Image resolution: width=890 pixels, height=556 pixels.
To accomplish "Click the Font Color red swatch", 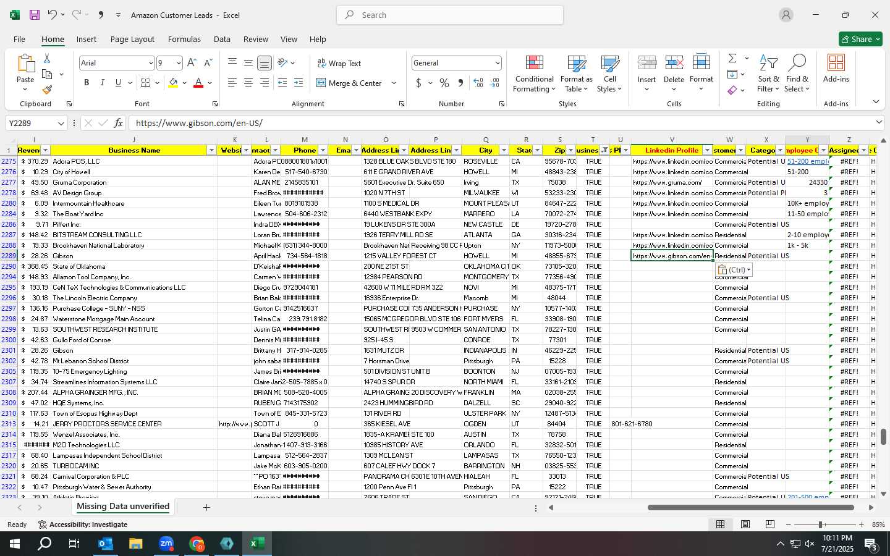I will 198,83.
